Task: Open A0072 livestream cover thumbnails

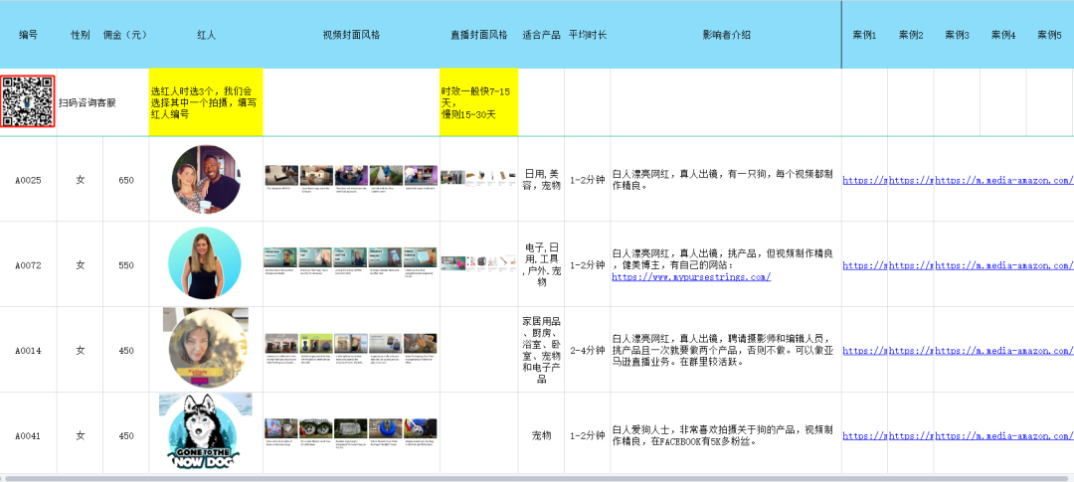Action: point(478,261)
